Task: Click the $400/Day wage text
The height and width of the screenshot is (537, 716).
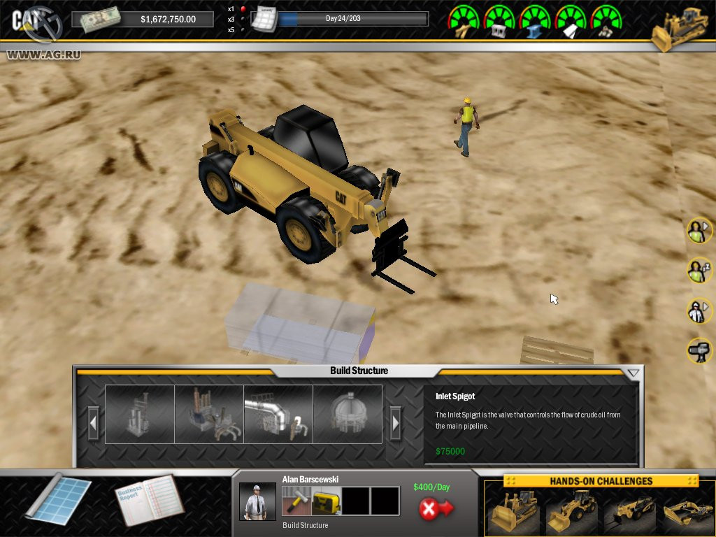Action: tap(431, 487)
